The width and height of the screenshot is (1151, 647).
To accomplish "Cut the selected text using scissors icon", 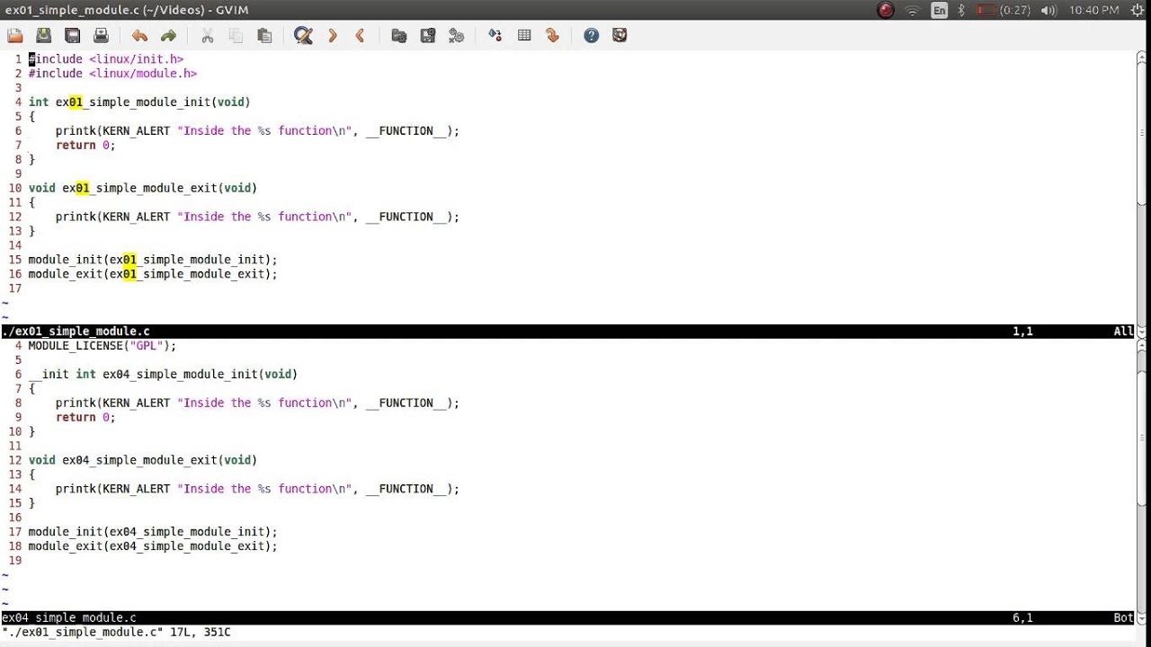I will point(207,36).
